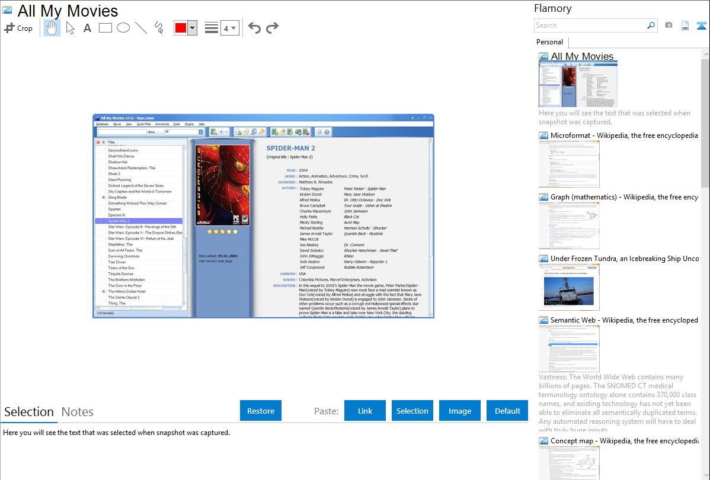Click 'Graph (mathematics) - Wikipedia' title

(624, 197)
